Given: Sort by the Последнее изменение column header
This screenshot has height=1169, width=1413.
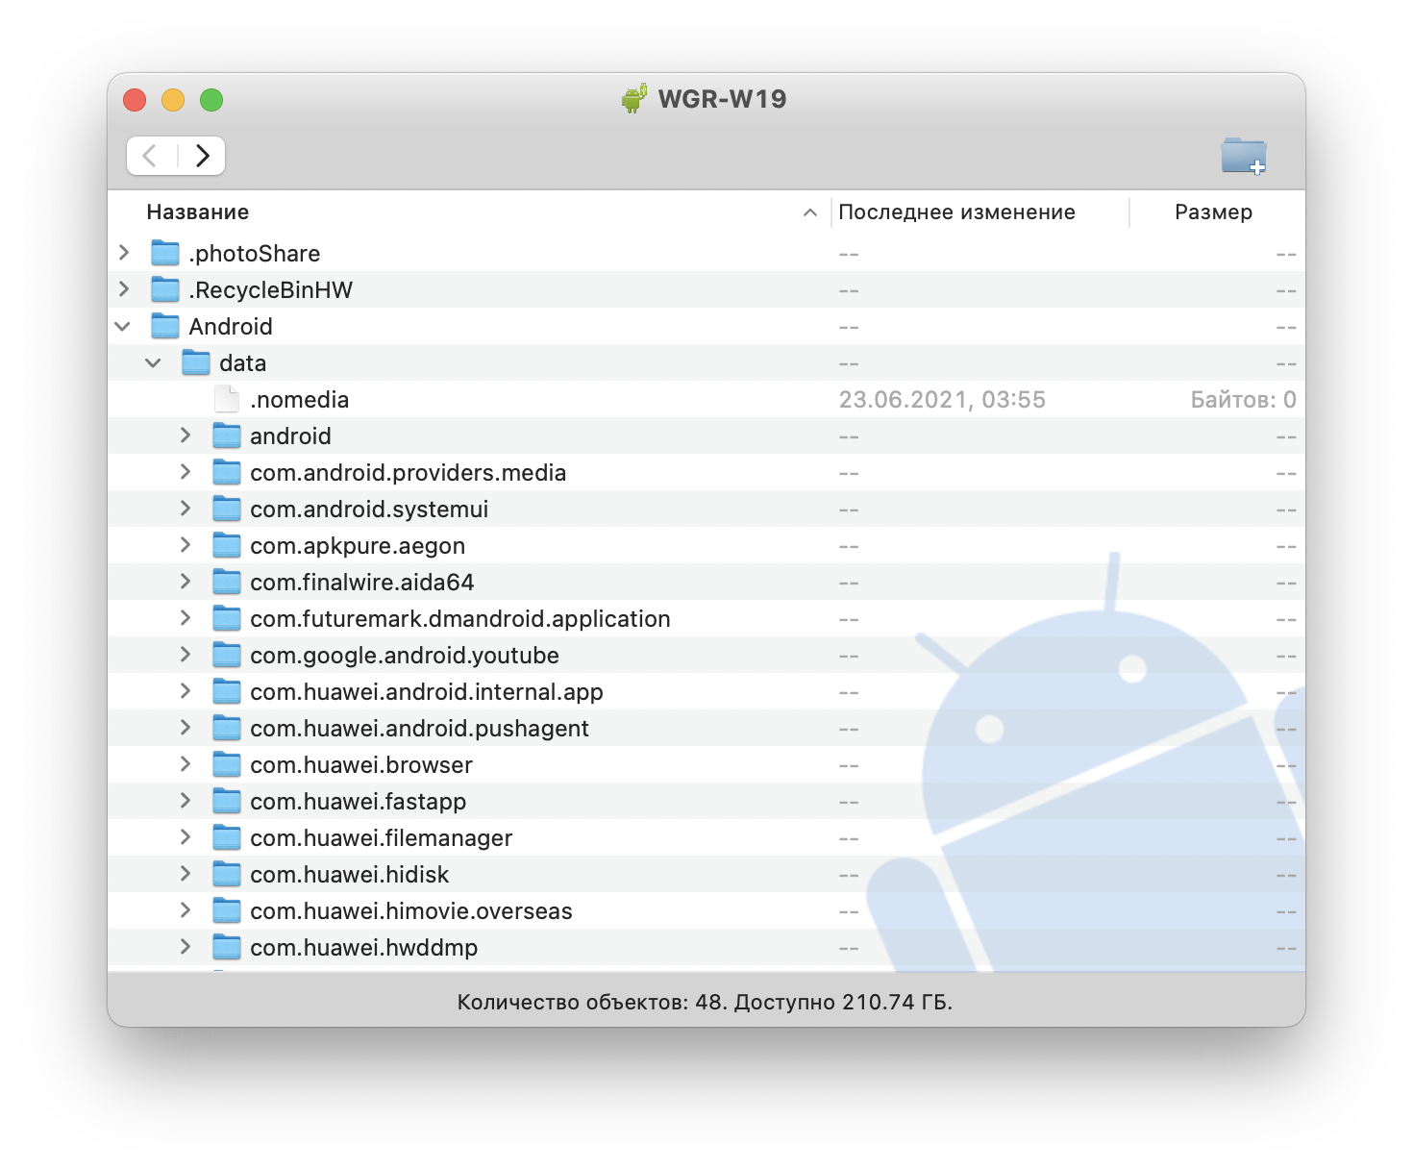Looking at the screenshot, I should [x=956, y=212].
